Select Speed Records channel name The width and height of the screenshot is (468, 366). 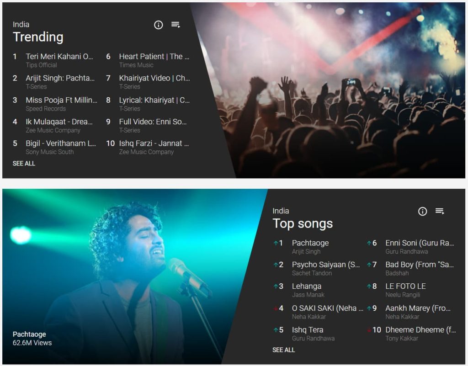pyautogui.click(x=46, y=109)
